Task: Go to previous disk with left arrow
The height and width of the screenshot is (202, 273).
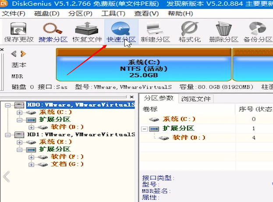Action: tap(14, 54)
